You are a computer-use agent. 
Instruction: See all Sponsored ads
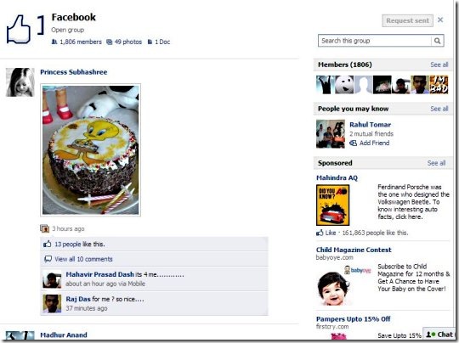pos(436,163)
